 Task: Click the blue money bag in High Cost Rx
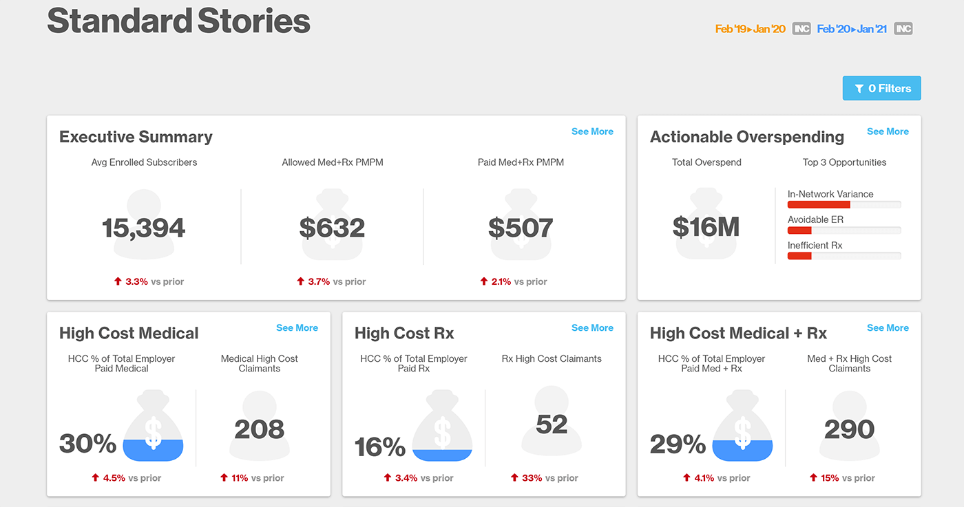[442, 427]
